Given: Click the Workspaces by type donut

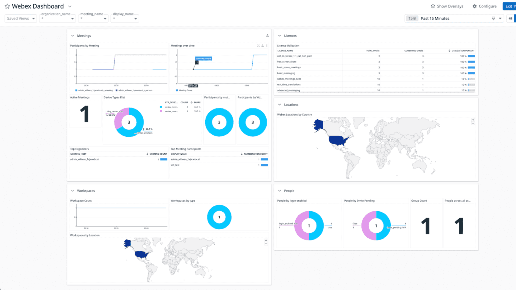Looking at the screenshot, I should (219, 217).
